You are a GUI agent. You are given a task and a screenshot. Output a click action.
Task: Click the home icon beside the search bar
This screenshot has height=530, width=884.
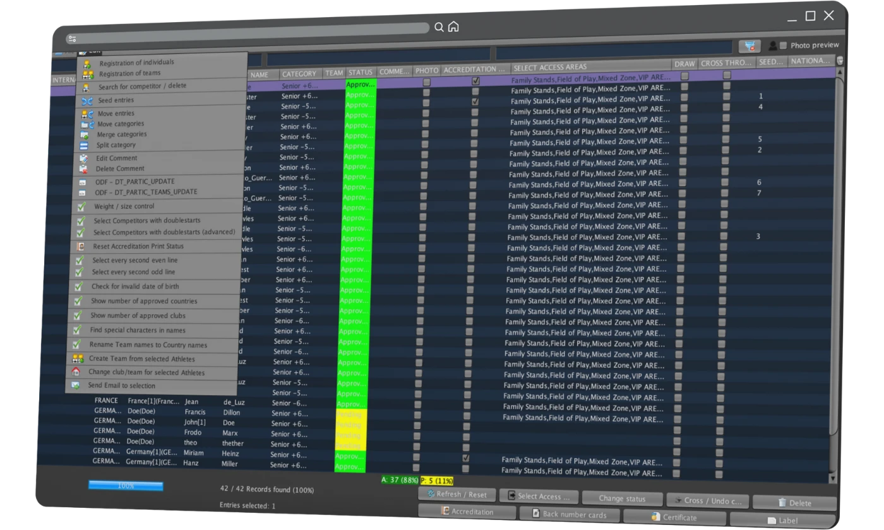(x=453, y=27)
